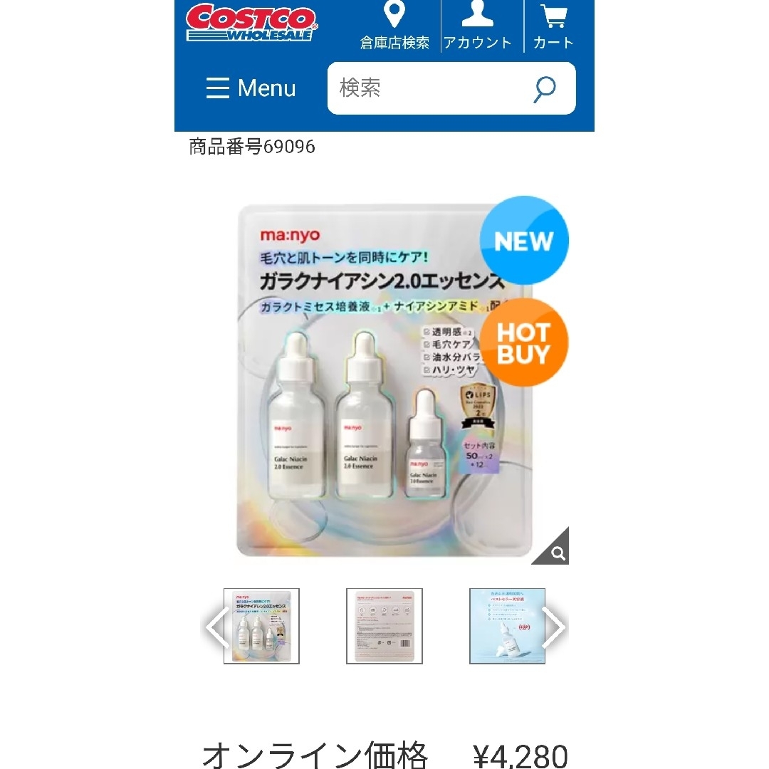Click the NEW badge
Image resolution: width=769 pixels, height=769 pixels.
click(523, 241)
